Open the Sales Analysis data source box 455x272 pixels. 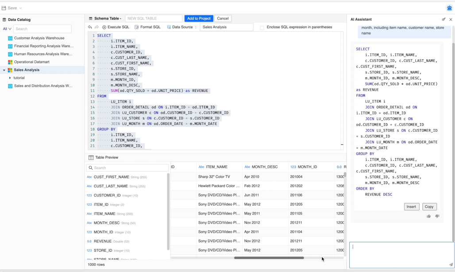point(226,27)
